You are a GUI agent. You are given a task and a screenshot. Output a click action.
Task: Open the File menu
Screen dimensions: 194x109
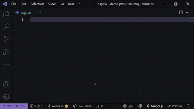pyautogui.click(x=14, y=4)
